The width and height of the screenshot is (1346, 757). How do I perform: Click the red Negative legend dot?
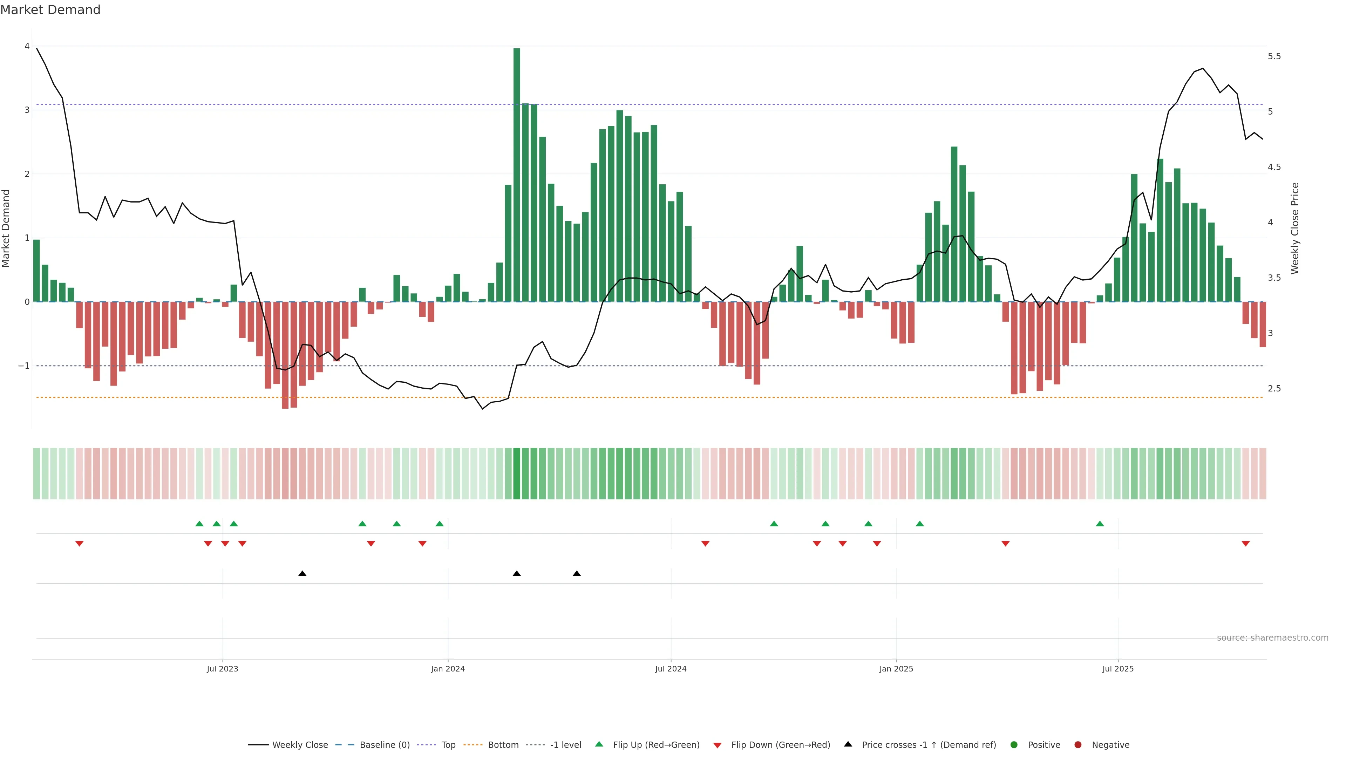click(1078, 745)
